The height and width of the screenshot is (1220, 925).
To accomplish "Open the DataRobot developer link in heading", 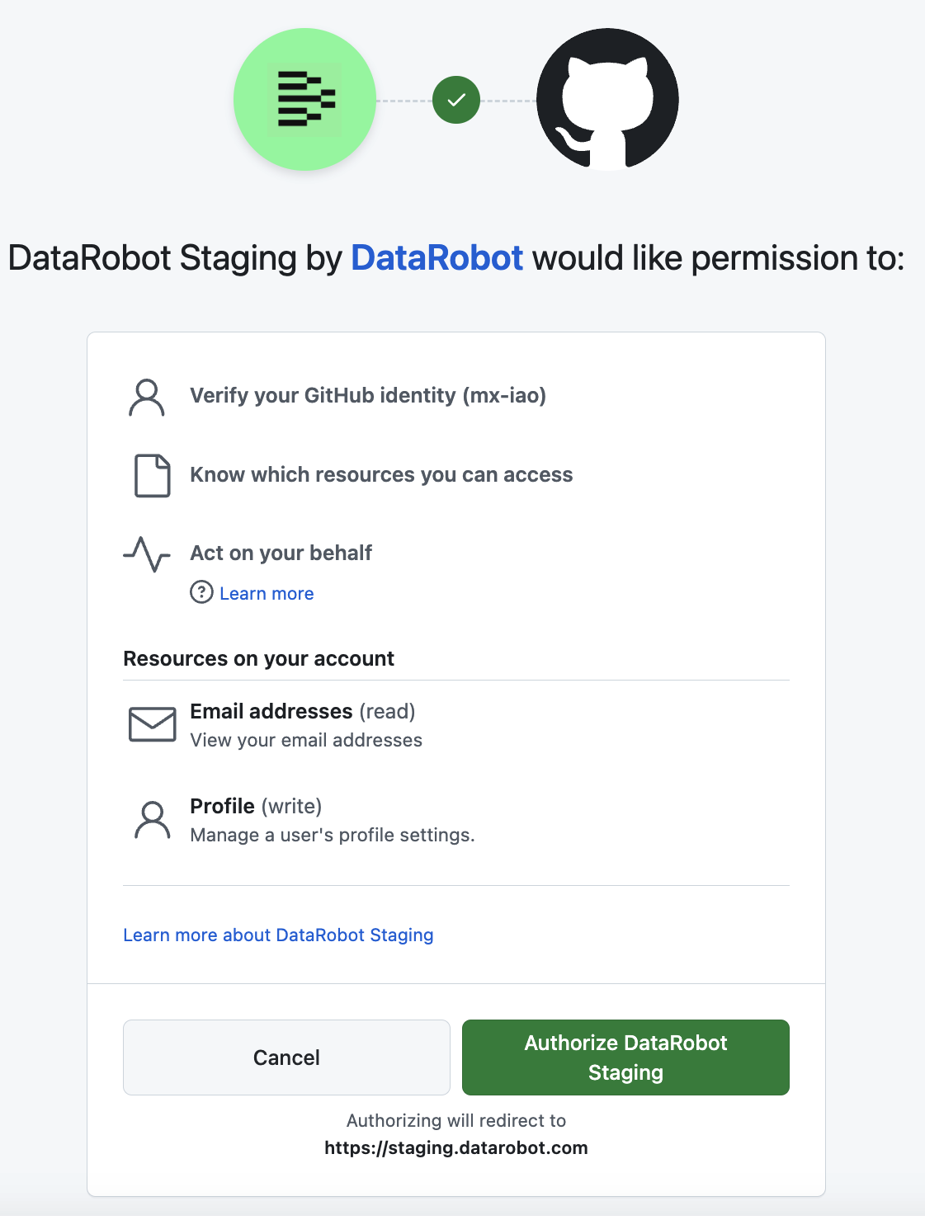I will pyautogui.click(x=437, y=258).
